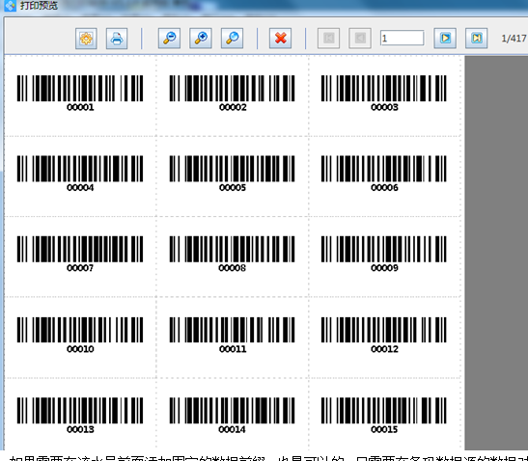Image resolution: width=528 pixels, height=461 pixels.
Task: Select barcode label 00005
Action: coord(232,174)
